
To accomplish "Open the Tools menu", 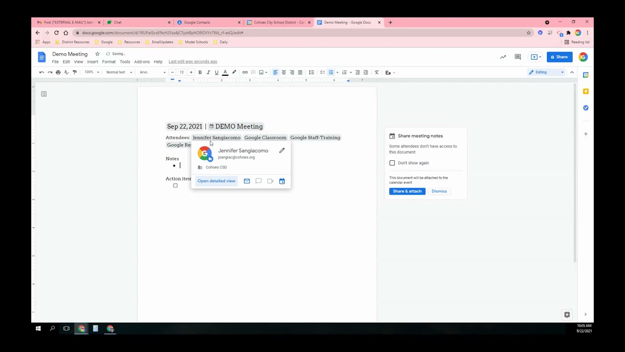I will [x=125, y=62].
